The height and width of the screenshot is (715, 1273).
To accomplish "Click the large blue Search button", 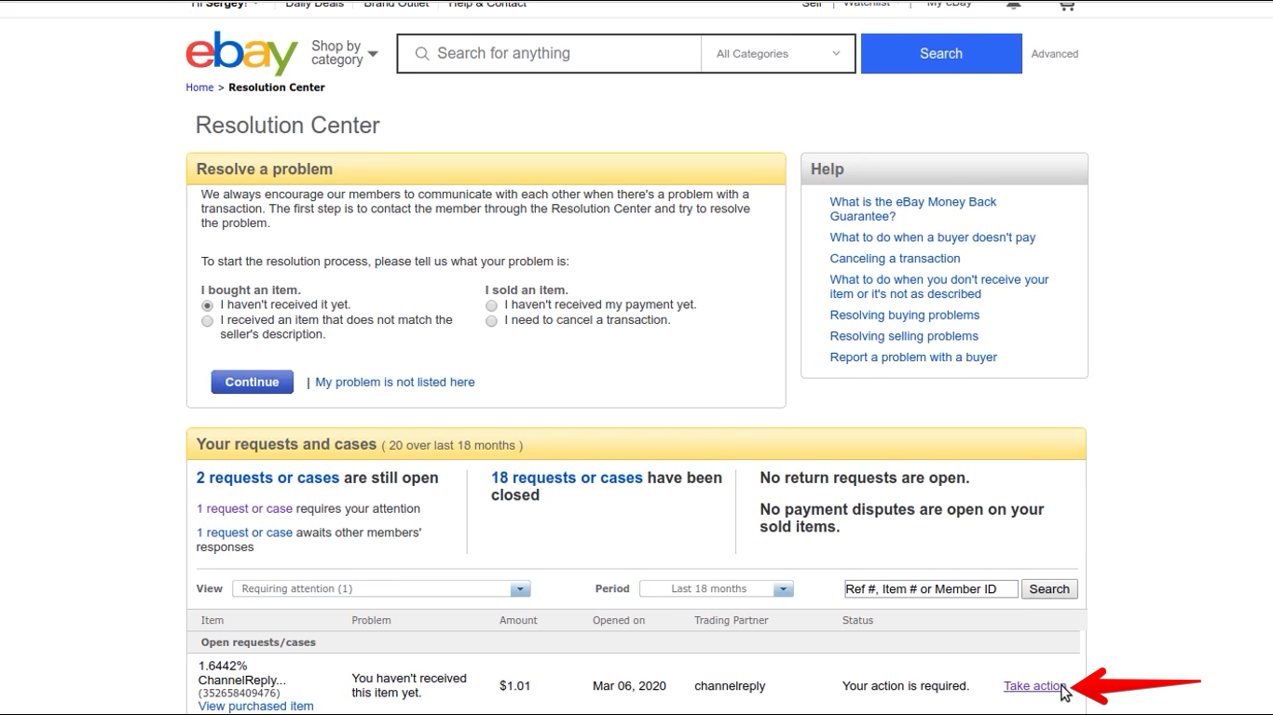I will pos(940,54).
